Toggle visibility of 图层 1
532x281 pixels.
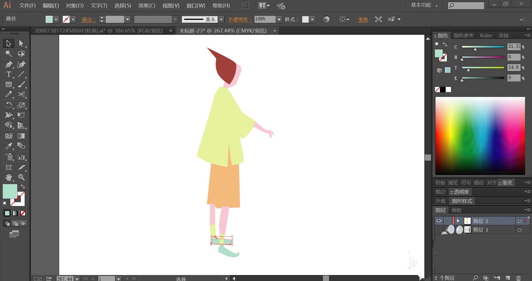click(439, 230)
